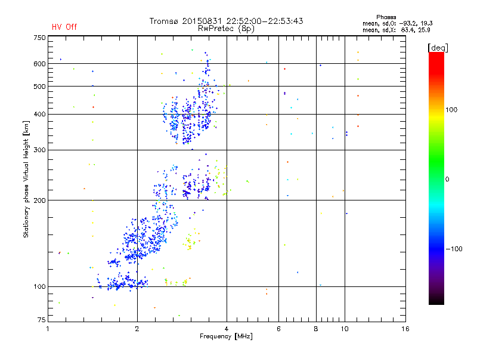Click the y-axis tick label '100'
477x358 pixels.
[39, 287]
